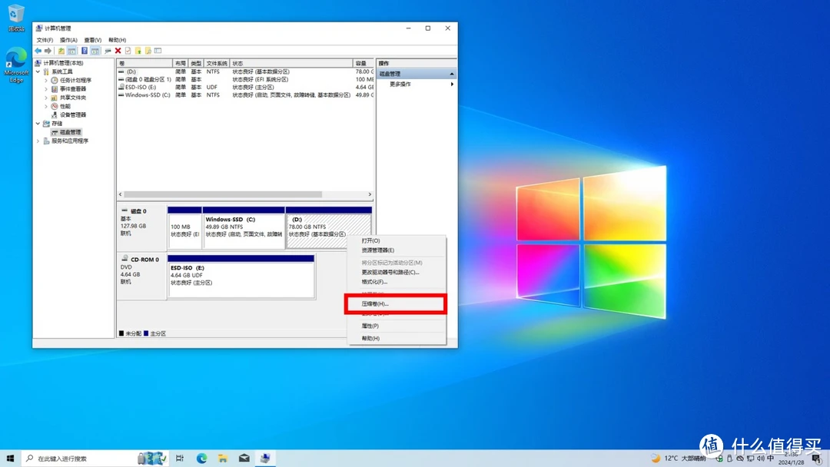Open Microsoft Edge from the taskbar
This screenshot has height=467, width=830.
click(201, 458)
